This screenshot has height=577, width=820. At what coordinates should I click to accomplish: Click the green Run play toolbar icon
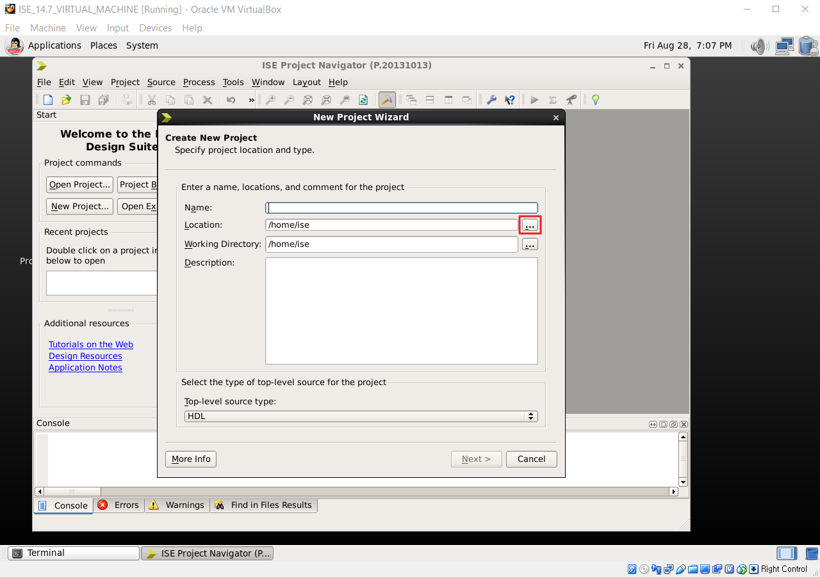[534, 100]
